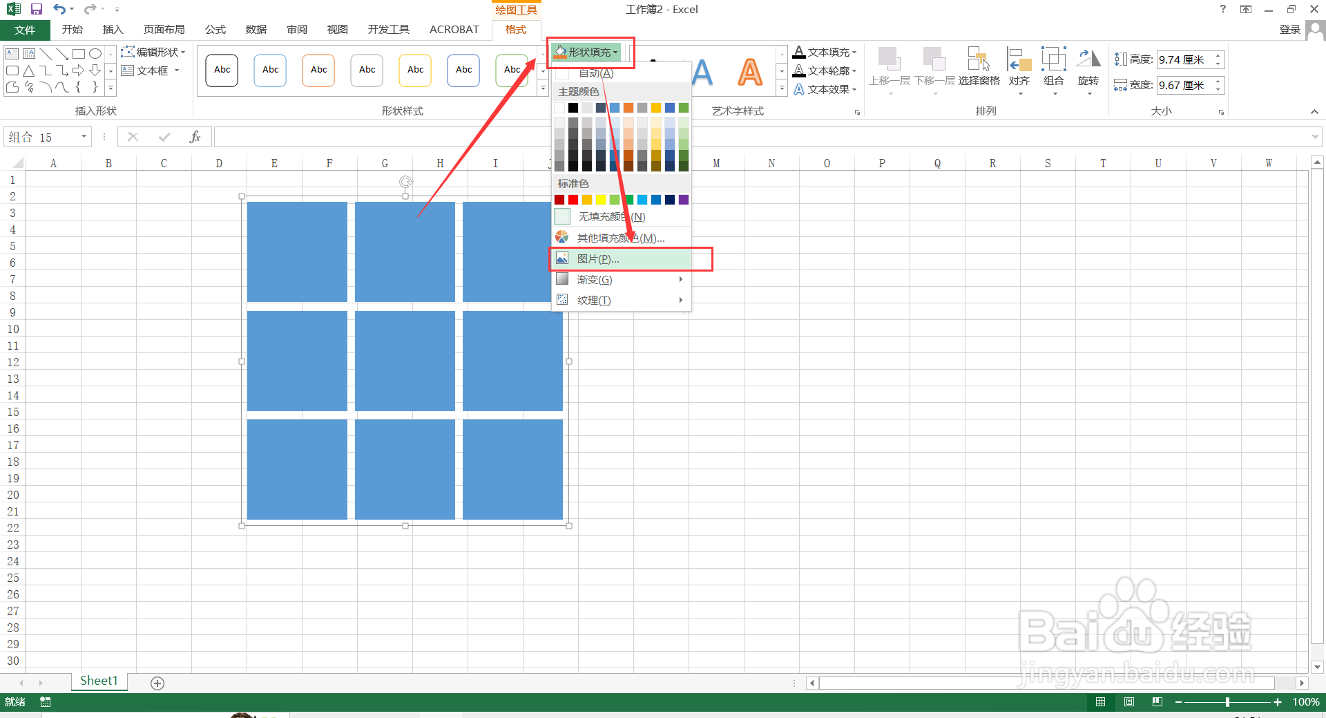Apply the black outline Abc shape style
Image resolution: width=1326 pixels, height=718 pixels.
tap(222, 70)
